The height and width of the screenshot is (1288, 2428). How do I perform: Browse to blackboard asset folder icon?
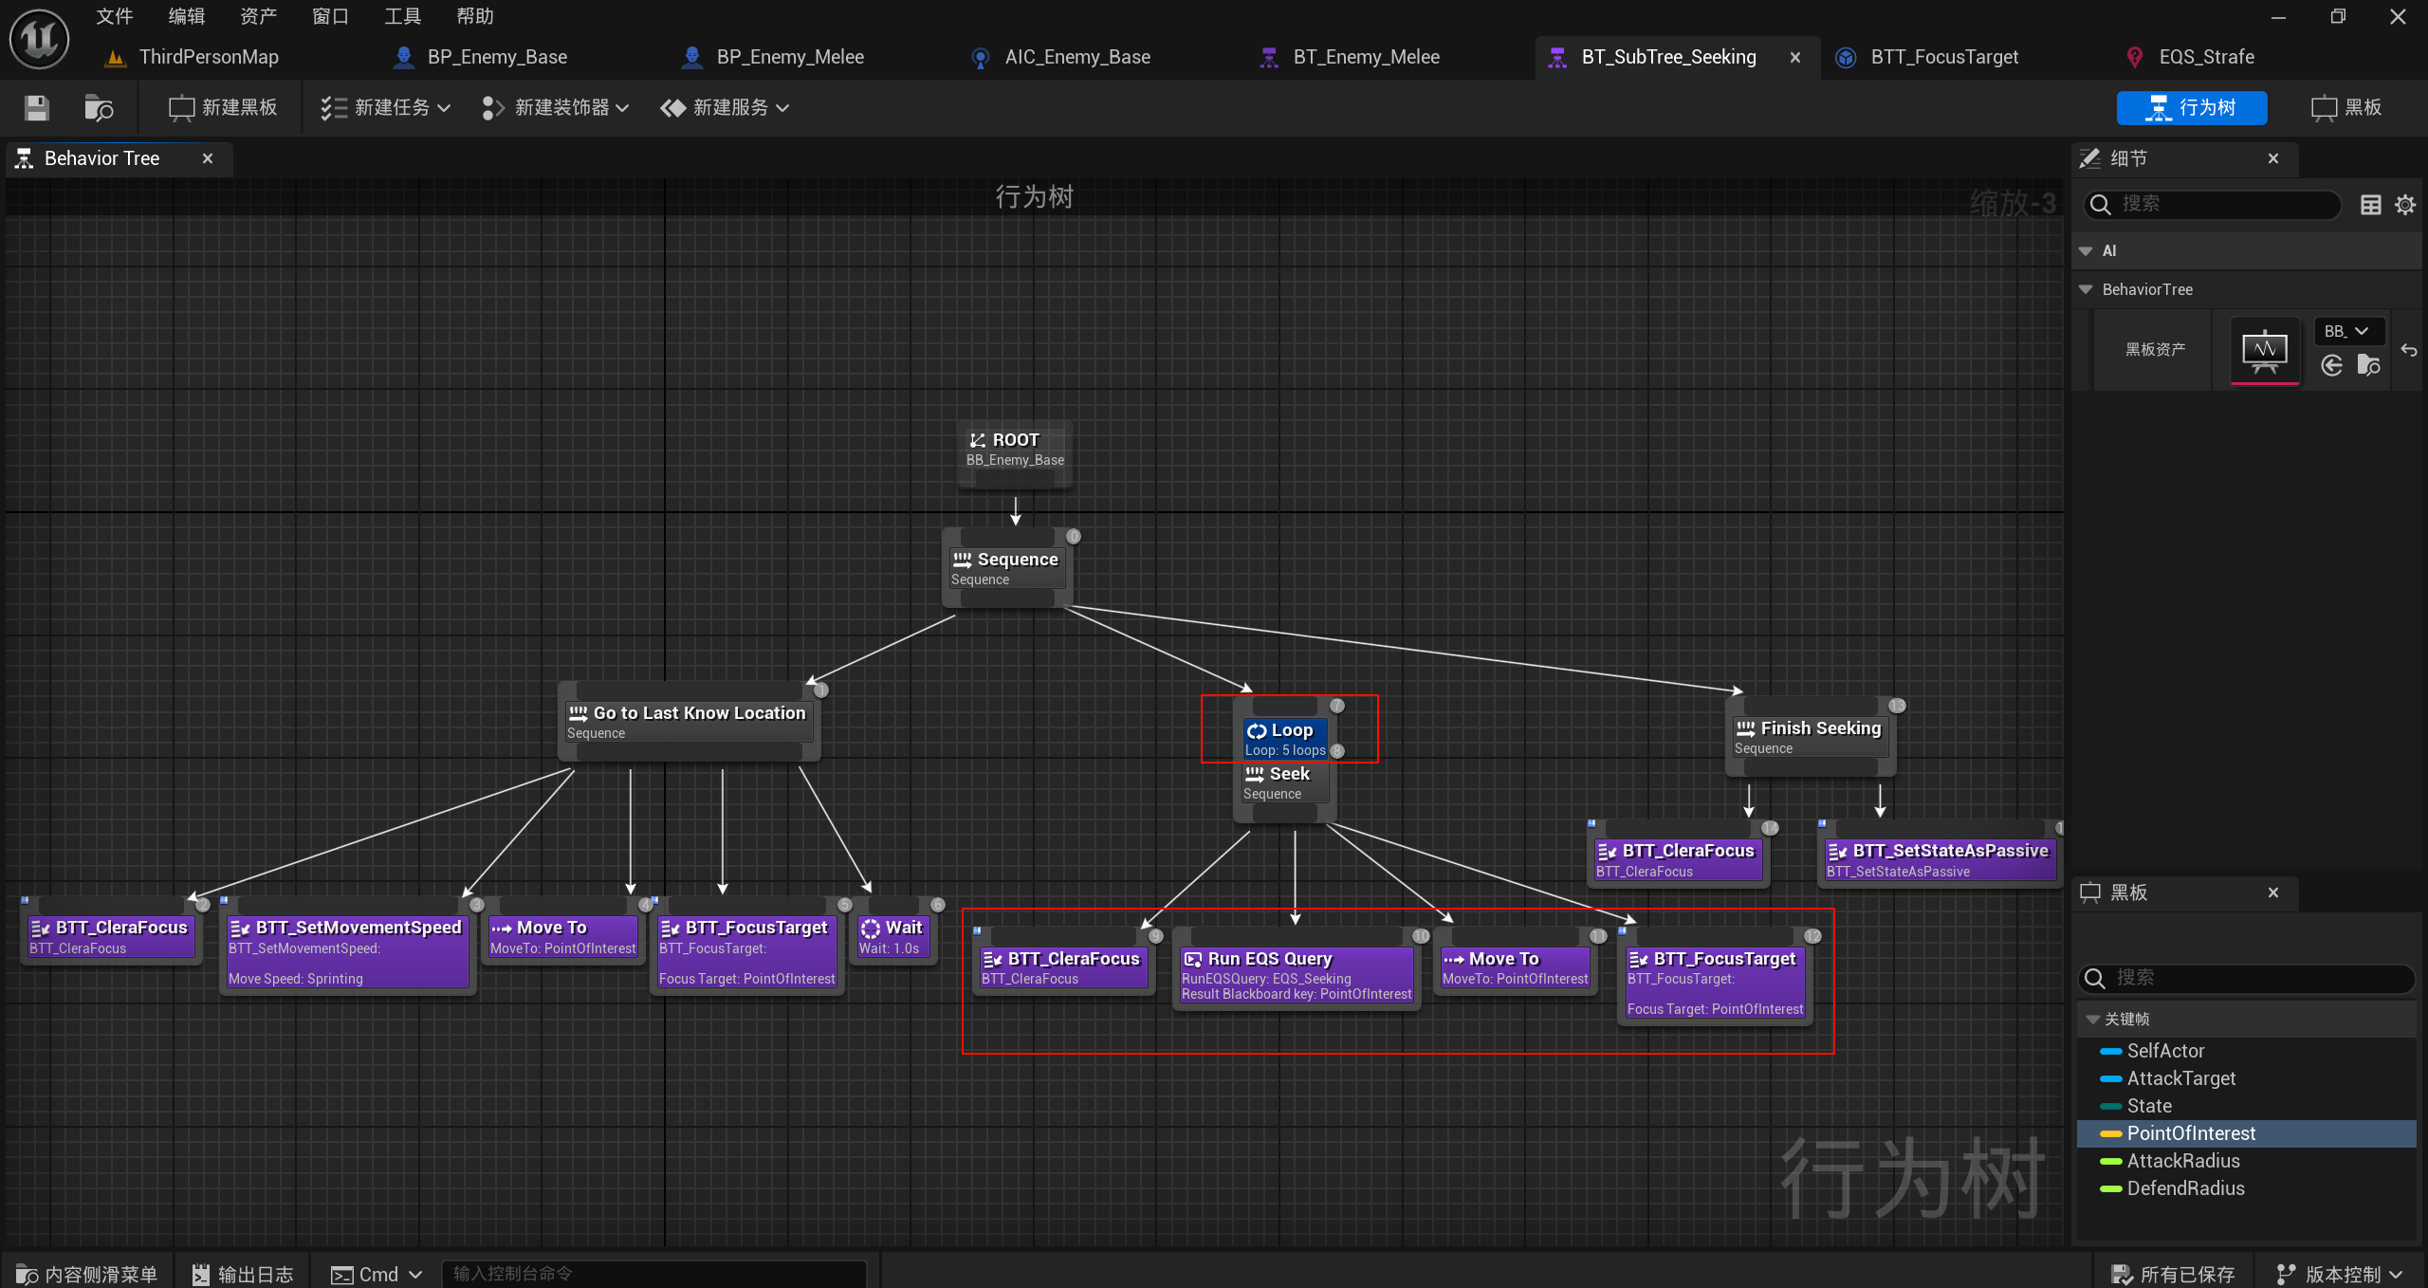tap(2368, 366)
